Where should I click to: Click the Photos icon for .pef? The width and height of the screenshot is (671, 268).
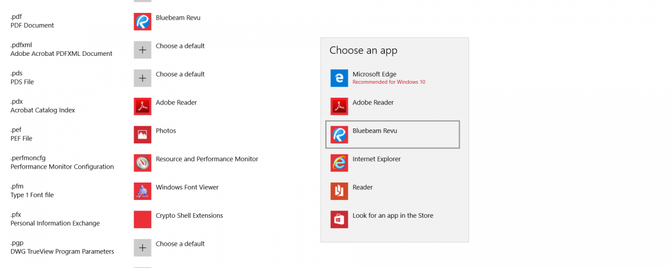click(x=143, y=135)
